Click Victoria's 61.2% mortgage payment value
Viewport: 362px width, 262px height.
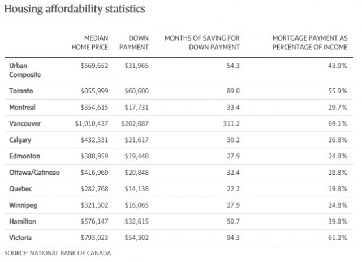click(x=337, y=235)
